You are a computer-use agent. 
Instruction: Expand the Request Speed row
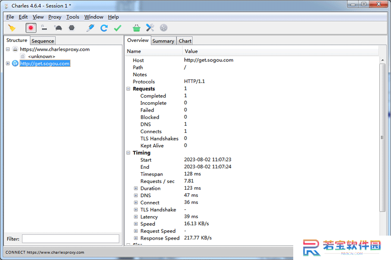(x=136, y=231)
